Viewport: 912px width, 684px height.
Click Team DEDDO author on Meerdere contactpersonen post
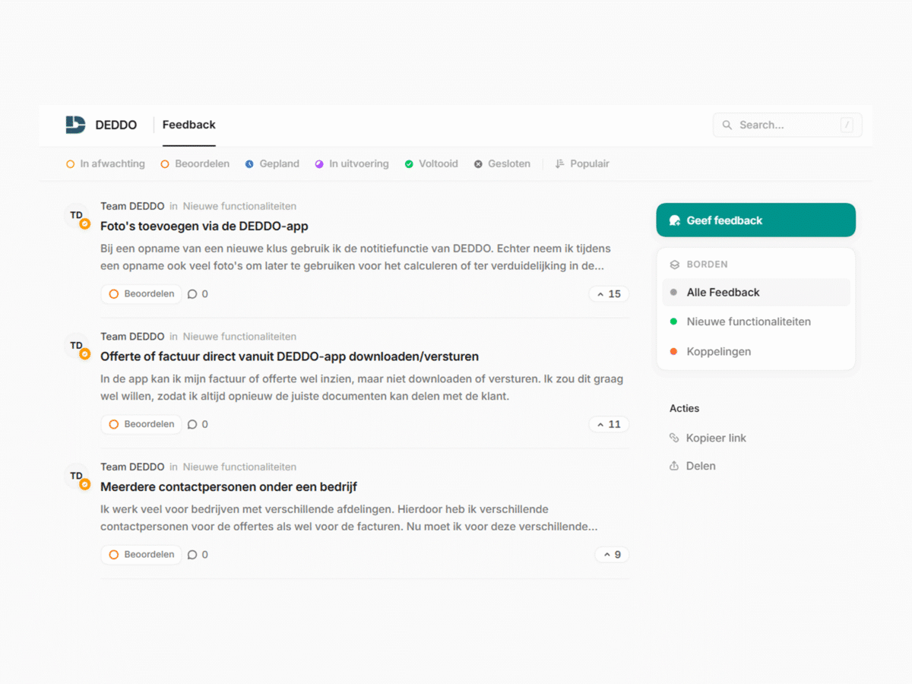click(132, 467)
